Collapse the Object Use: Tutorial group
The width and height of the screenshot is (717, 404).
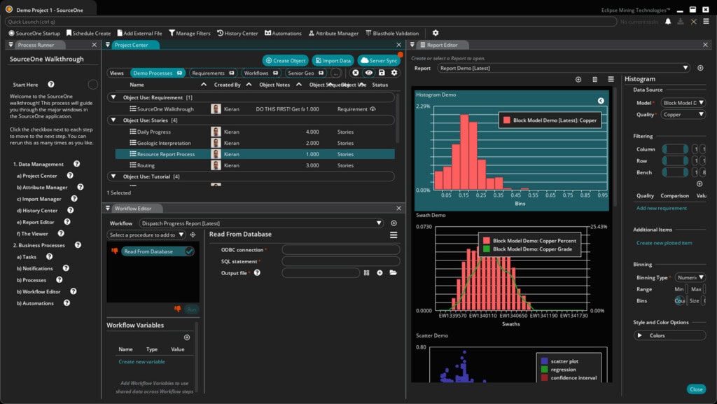coord(113,176)
